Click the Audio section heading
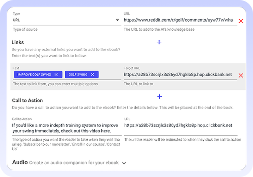The image size is (253, 177). coord(20,162)
